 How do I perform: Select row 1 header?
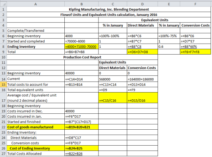[x=3, y=9]
